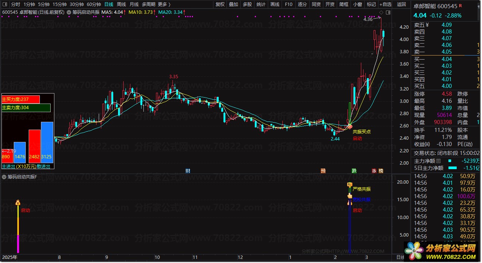The image size is (482, 263).
Task: Click the 标记 mark button
Action: click(x=371, y=4)
